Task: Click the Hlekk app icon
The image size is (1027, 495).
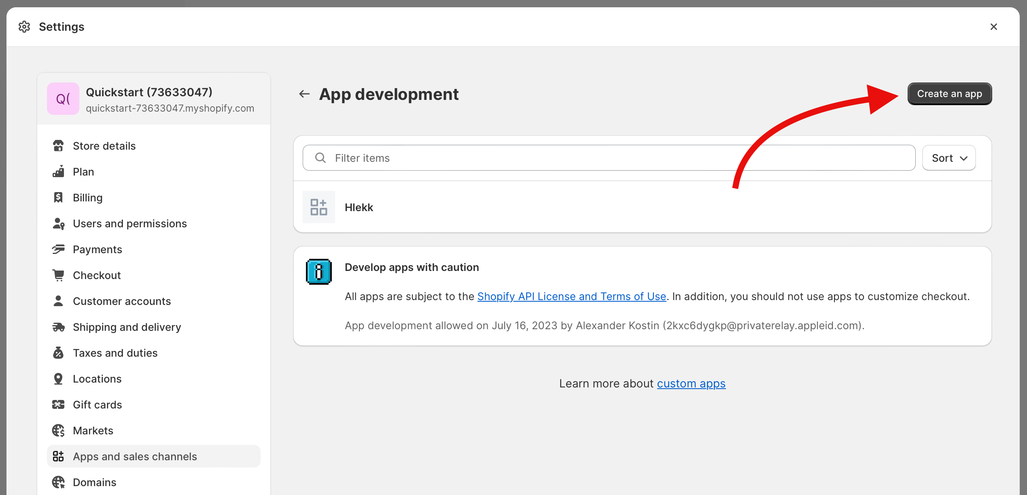Action: click(318, 206)
